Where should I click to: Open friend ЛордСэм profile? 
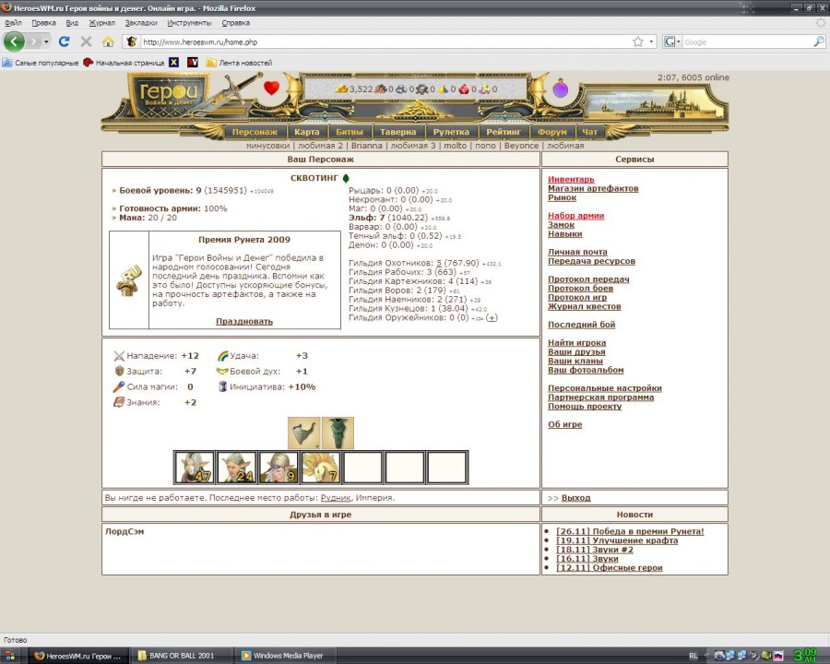pos(125,531)
